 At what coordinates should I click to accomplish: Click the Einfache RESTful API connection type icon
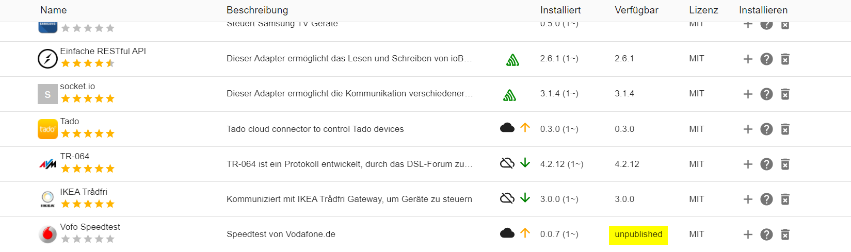512,60
